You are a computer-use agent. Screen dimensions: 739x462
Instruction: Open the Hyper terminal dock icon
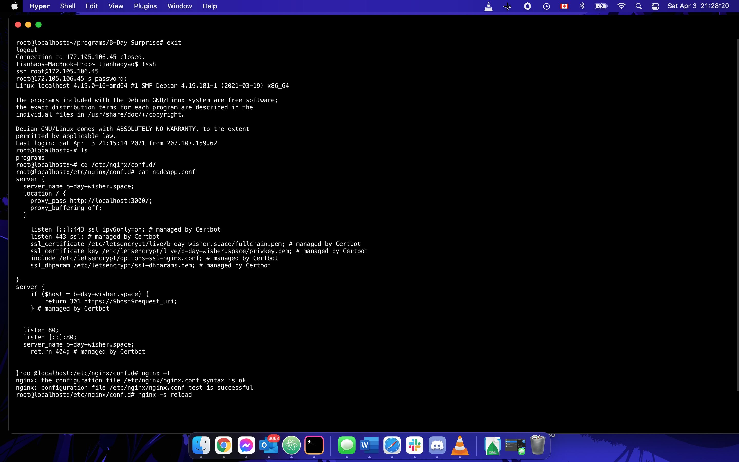(314, 445)
